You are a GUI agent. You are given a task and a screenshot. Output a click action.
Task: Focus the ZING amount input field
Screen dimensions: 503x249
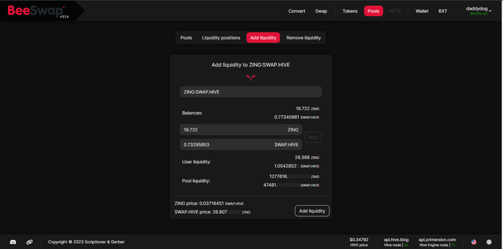coord(241,130)
